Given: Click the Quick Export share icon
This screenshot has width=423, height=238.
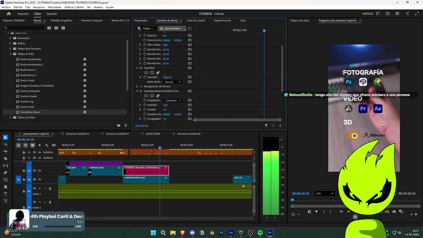Looking at the screenshot, I should pos(388,14).
